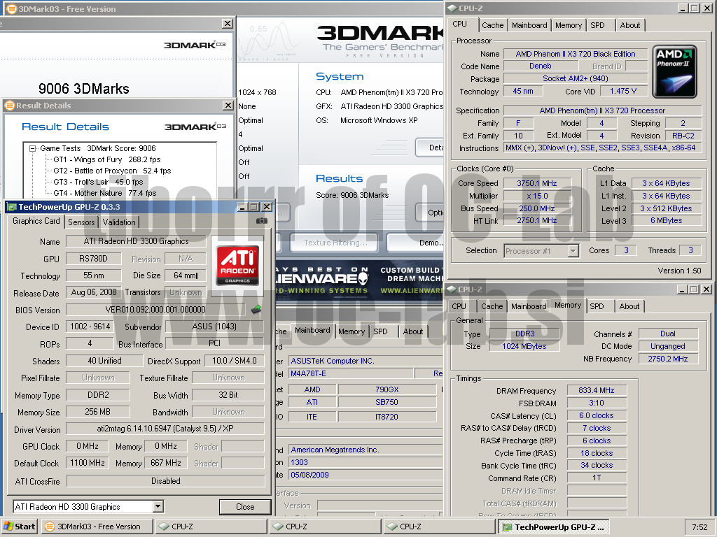
Task: Open the SPD tab in CPU-Z Memory window
Action: click(597, 306)
